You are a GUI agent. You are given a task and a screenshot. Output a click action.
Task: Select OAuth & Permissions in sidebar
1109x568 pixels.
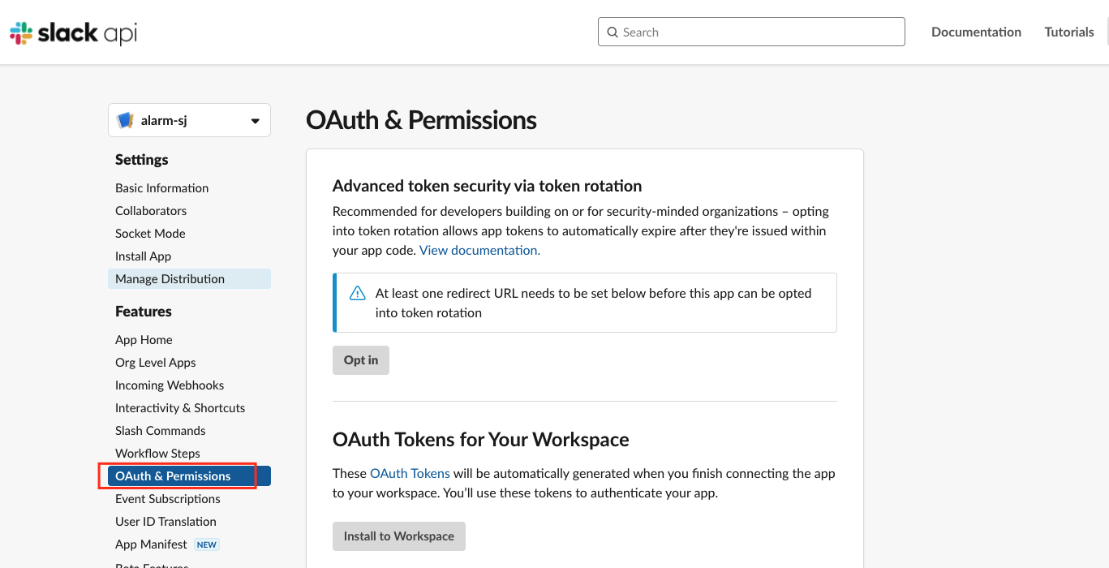click(189, 475)
